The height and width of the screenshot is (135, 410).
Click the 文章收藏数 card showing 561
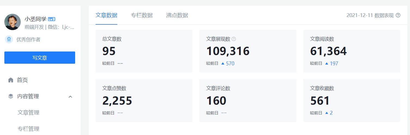point(352,101)
